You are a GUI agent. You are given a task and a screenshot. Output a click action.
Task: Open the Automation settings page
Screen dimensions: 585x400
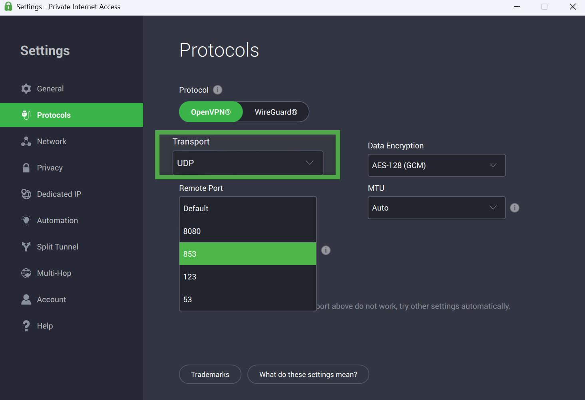point(72,220)
